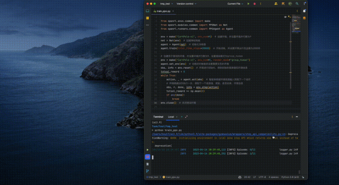Screen dimensions: 339x185
Task: Open the Project tool window icon
Action: pyautogui.click(x=148, y=11)
